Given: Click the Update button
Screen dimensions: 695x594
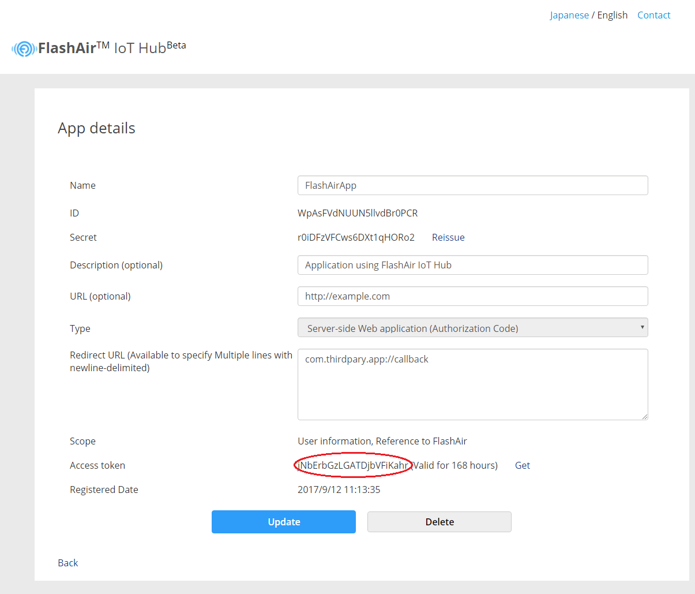Looking at the screenshot, I should pyautogui.click(x=283, y=521).
